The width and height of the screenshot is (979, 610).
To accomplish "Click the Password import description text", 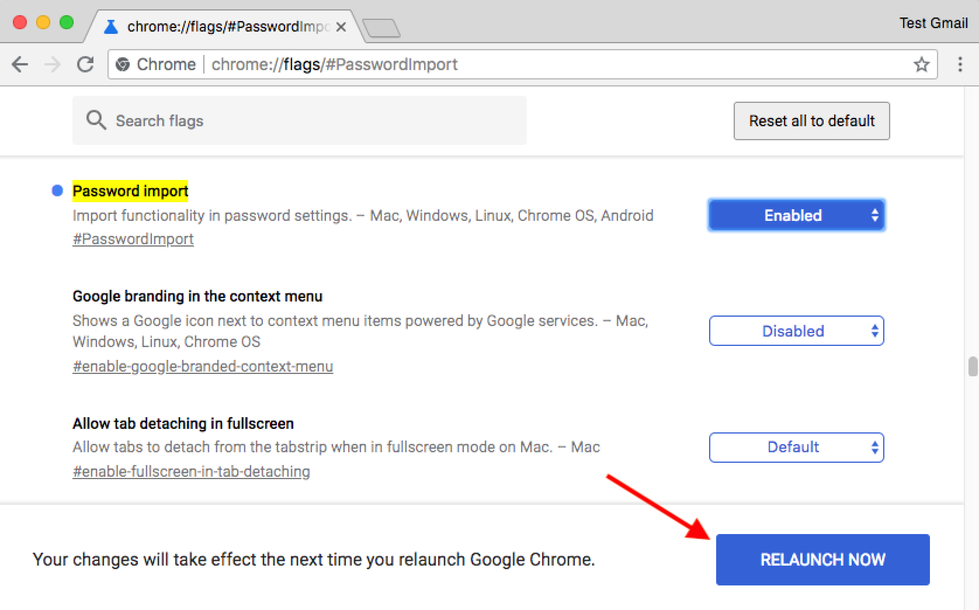I will [363, 215].
